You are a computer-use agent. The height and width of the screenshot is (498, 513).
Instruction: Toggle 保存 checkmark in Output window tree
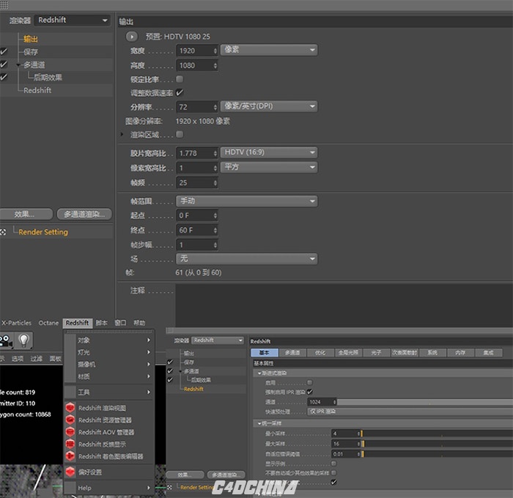tap(4, 51)
